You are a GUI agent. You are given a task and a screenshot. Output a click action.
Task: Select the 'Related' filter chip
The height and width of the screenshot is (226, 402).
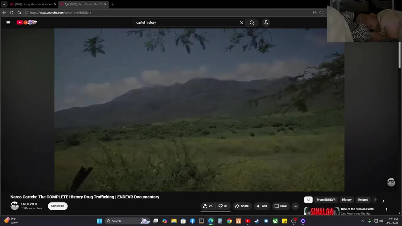pos(363,200)
